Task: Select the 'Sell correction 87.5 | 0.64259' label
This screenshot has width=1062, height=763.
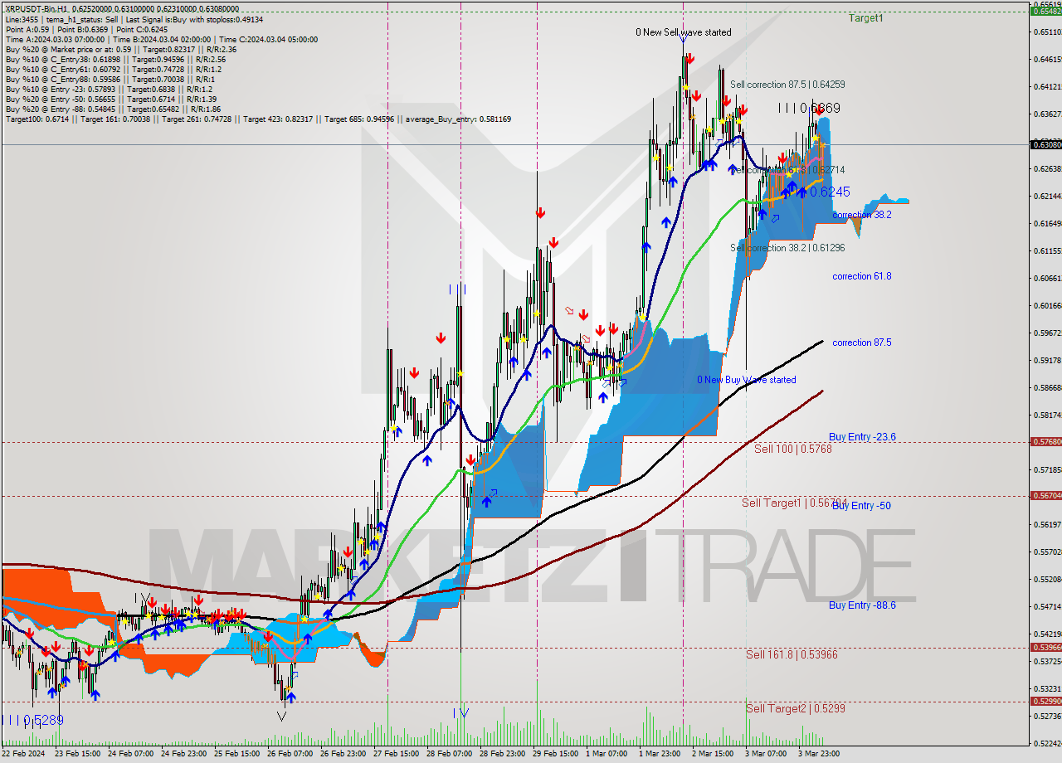Action: pyautogui.click(x=787, y=85)
